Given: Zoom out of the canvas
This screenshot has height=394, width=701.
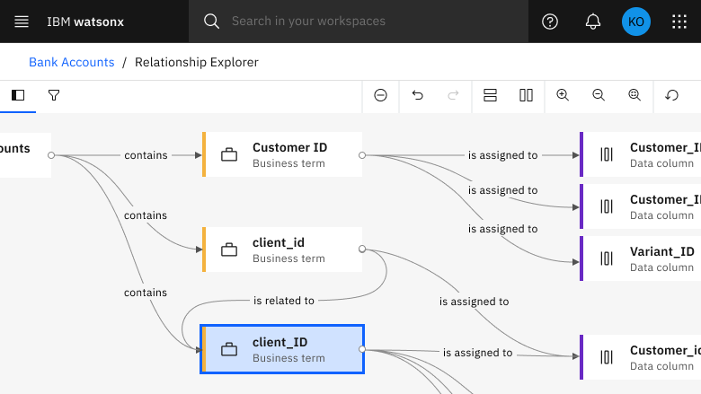Looking at the screenshot, I should [599, 95].
